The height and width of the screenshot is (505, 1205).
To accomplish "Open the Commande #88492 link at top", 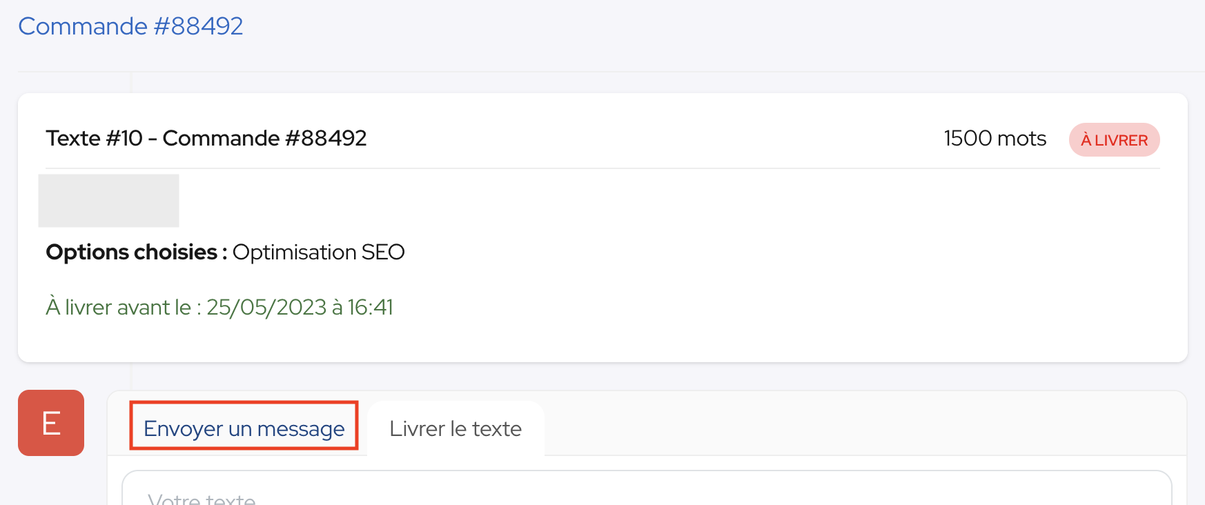I will point(130,26).
